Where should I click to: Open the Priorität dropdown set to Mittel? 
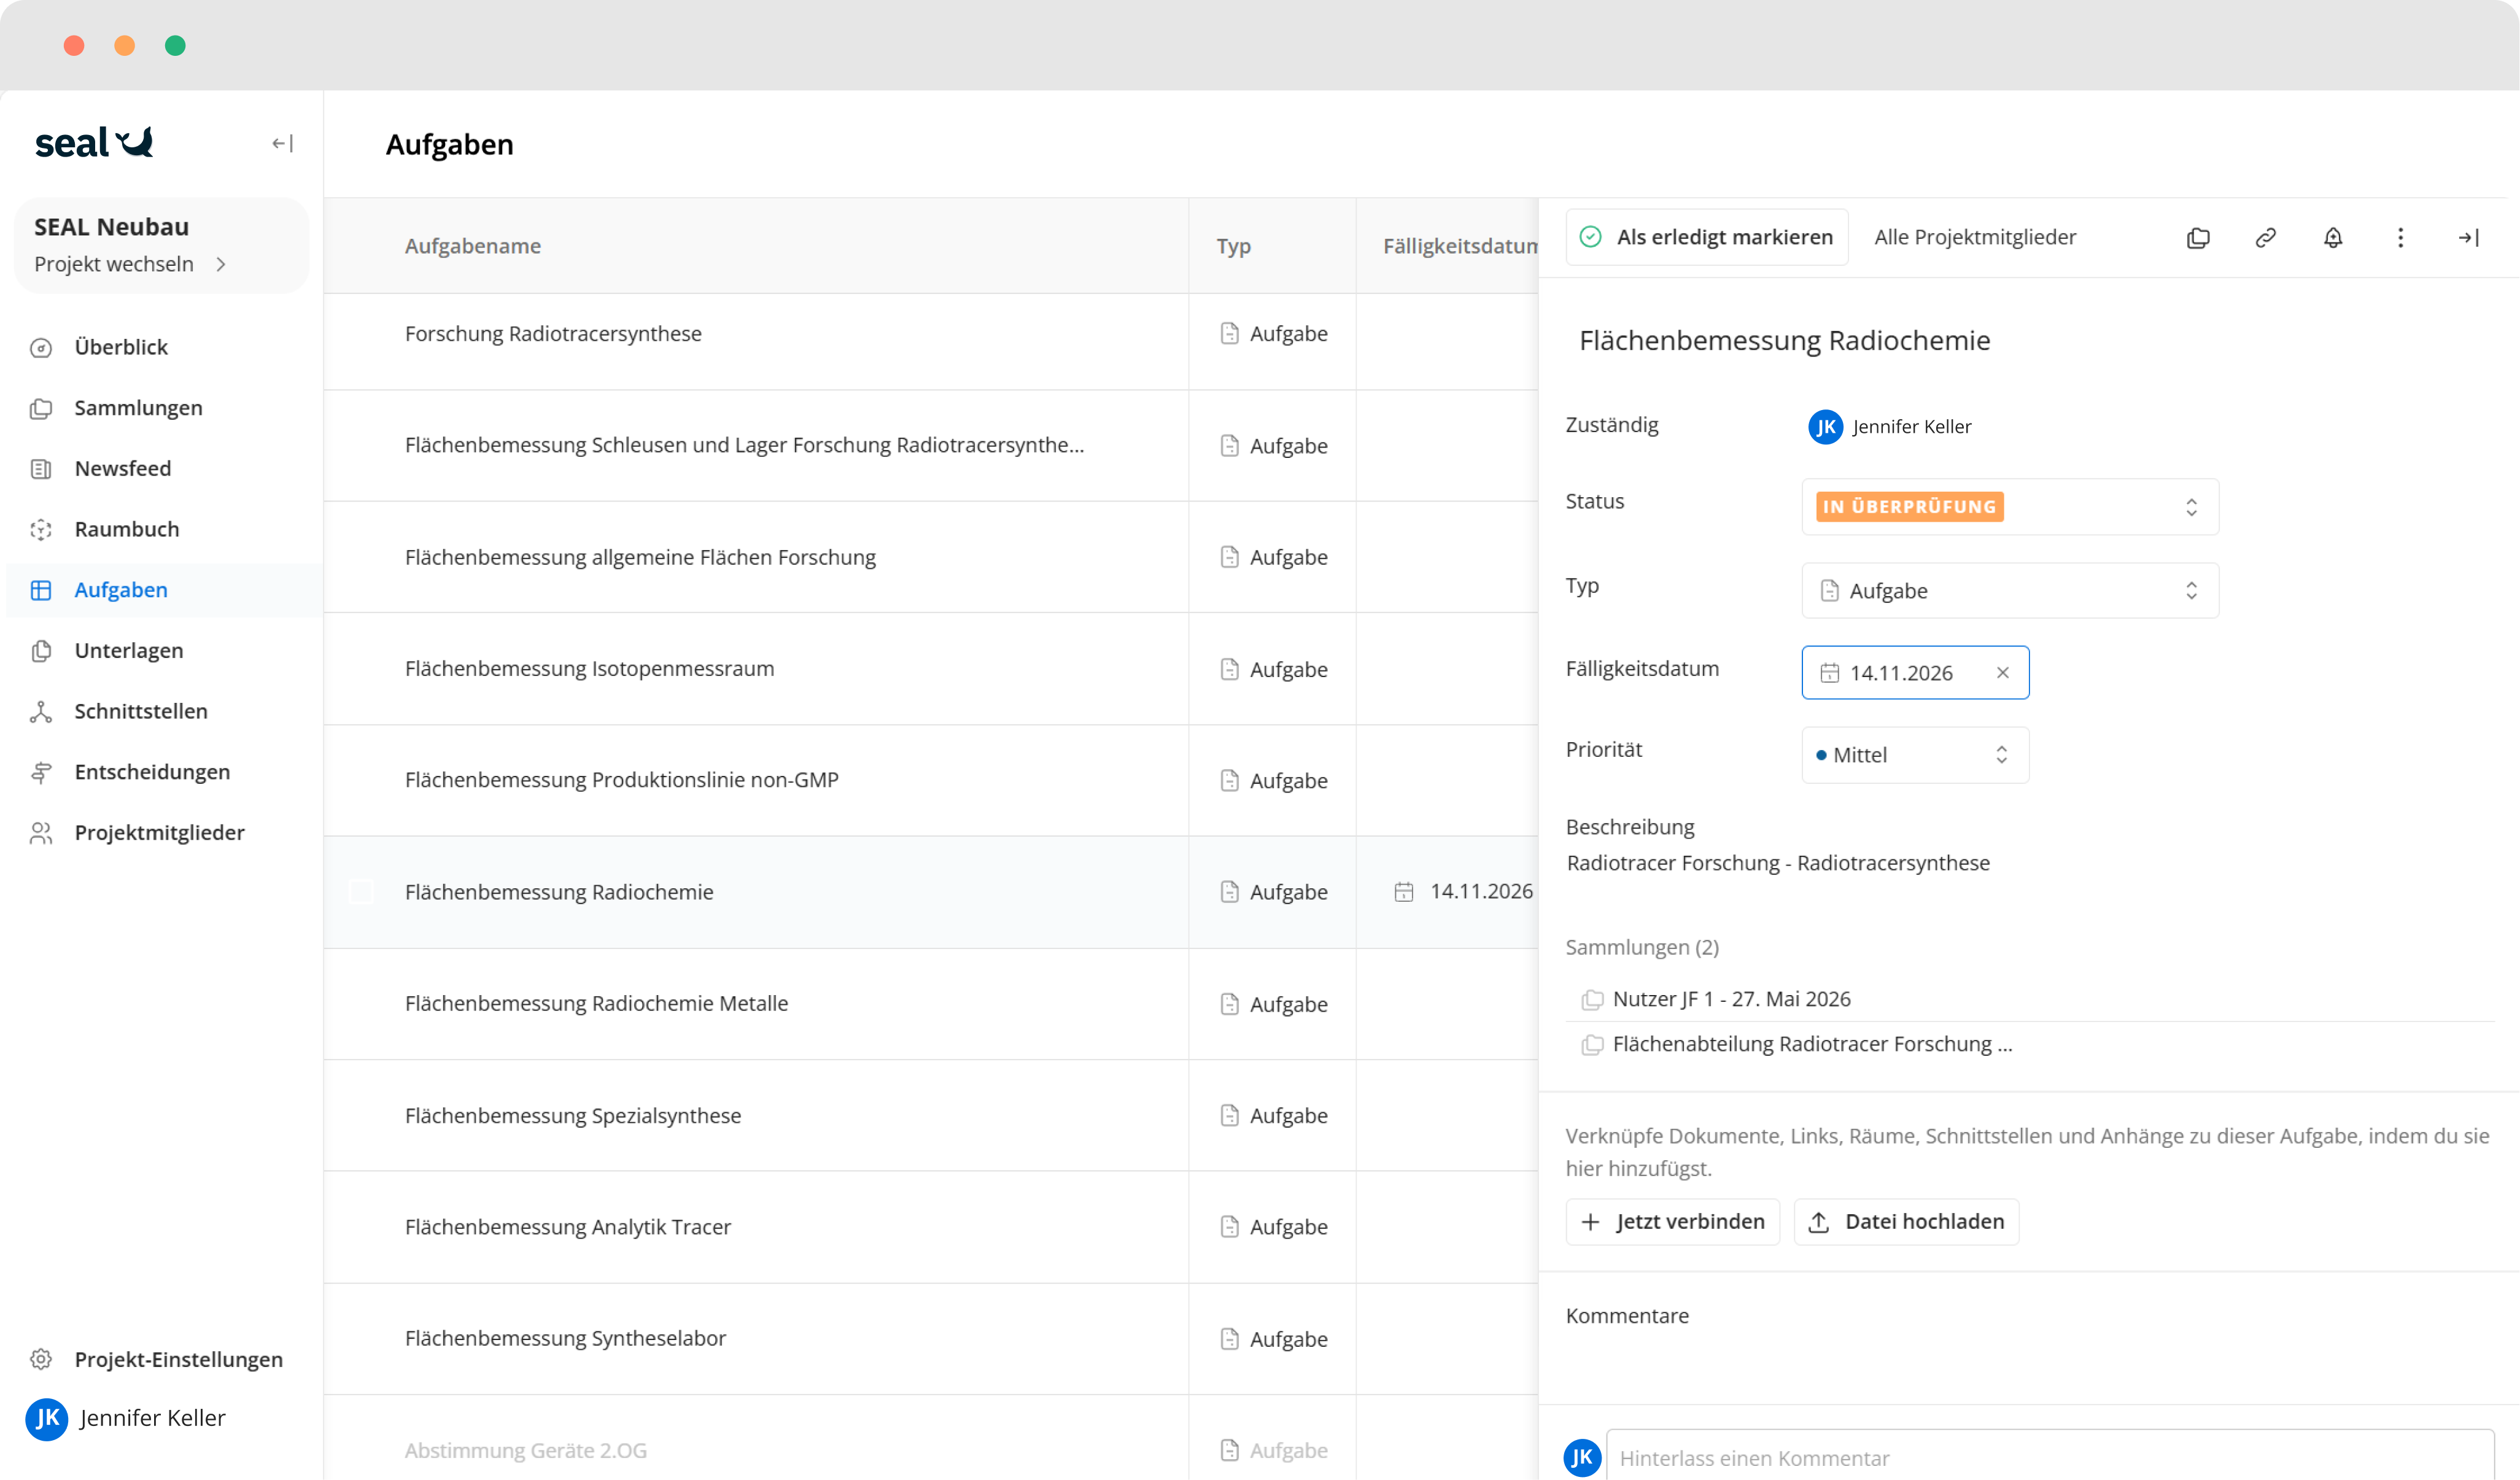[x=1914, y=755]
